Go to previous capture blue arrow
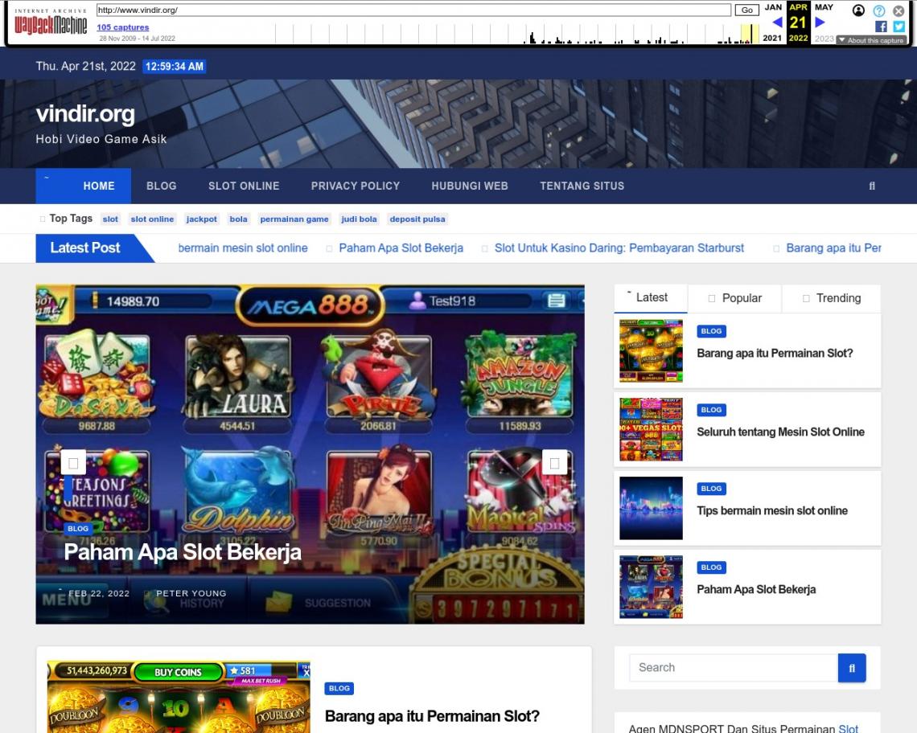The width and height of the screenshot is (917, 733). coord(777,23)
